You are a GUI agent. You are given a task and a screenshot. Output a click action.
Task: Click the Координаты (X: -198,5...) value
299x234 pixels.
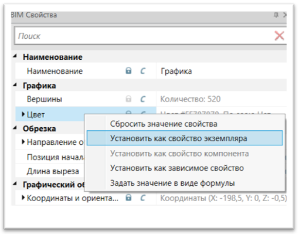coord(223,198)
